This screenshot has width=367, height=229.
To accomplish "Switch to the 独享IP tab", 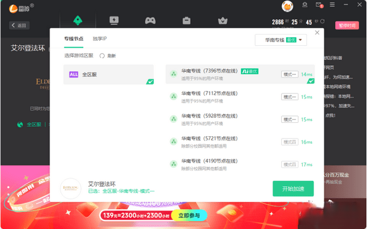I will coord(100,39).
